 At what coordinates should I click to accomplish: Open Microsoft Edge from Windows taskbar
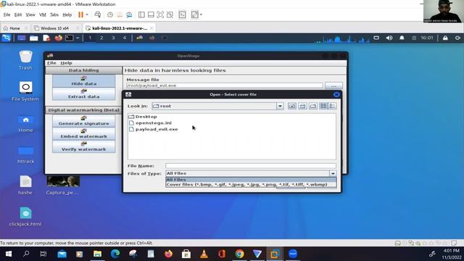(x=115, y=254)
